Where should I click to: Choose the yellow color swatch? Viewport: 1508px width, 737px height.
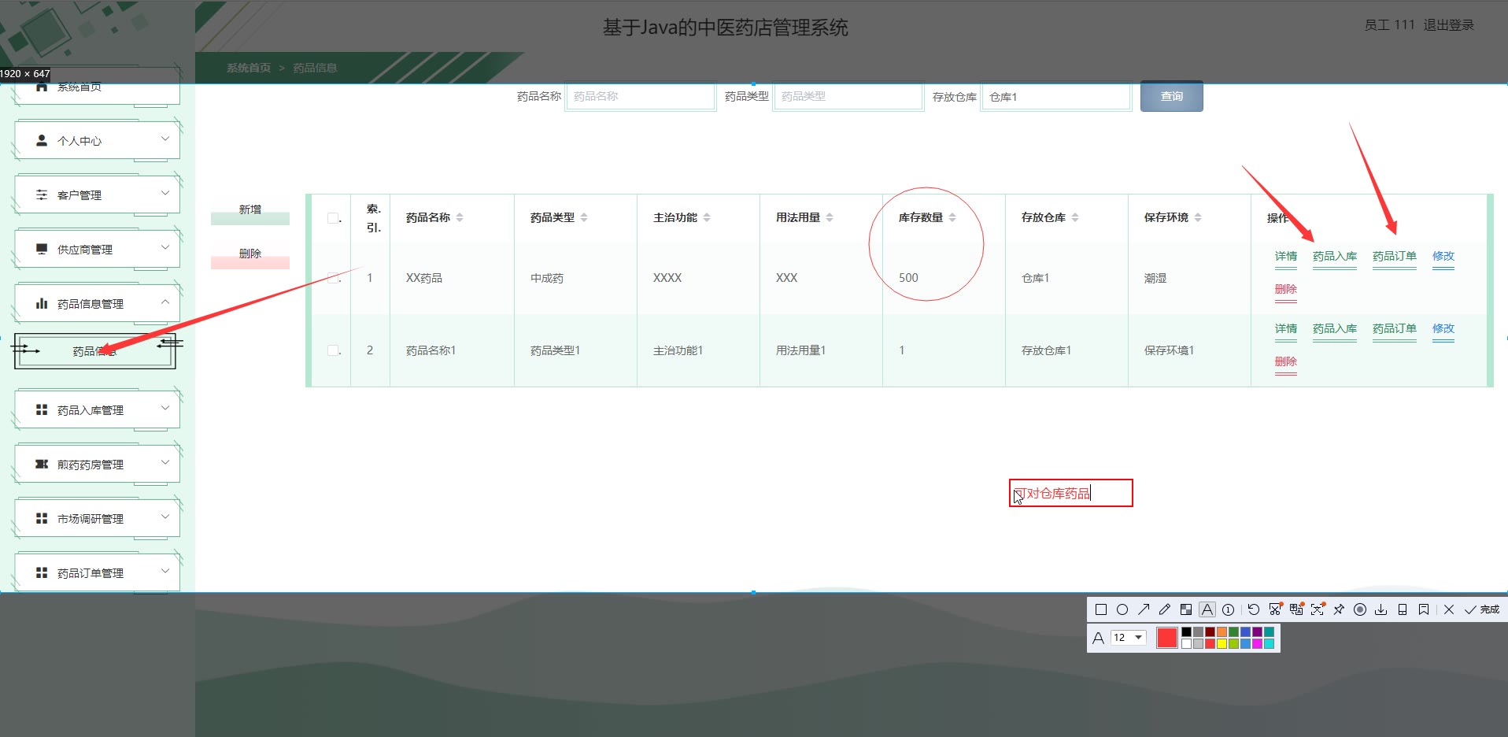click(x=1222, y=644)
